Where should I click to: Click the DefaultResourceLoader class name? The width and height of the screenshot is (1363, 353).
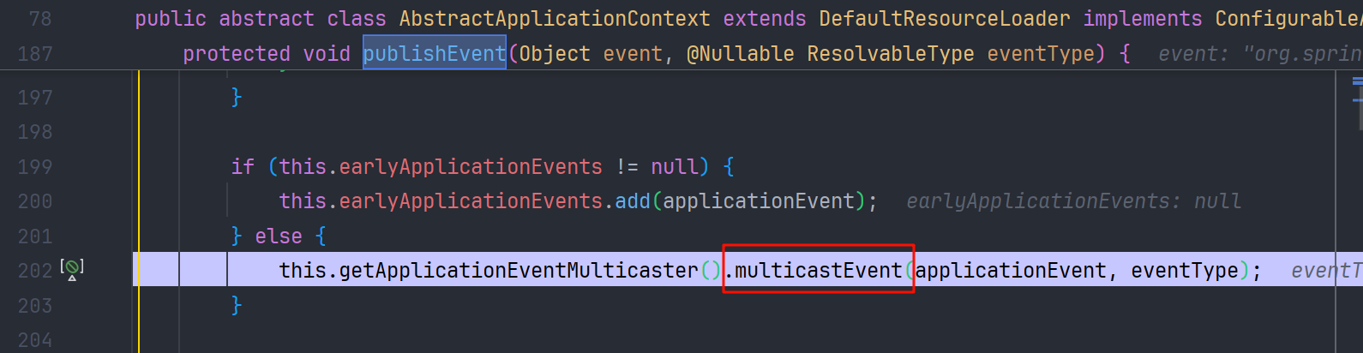945,19
